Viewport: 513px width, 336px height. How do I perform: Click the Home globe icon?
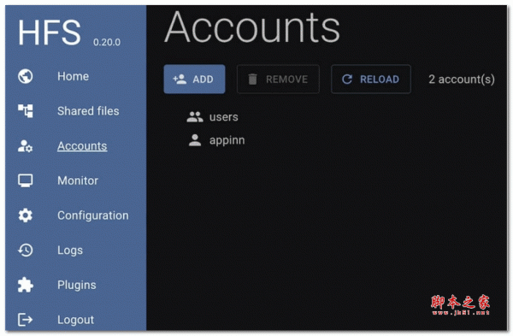click(x=25, y=76)
